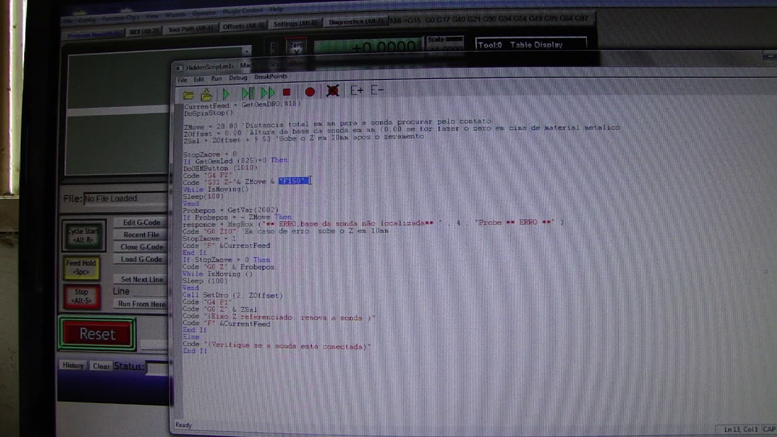This screenshot has width=777, height=437.
Task: Click the code line "StopZmove = 1"
Action: (209, 239)
